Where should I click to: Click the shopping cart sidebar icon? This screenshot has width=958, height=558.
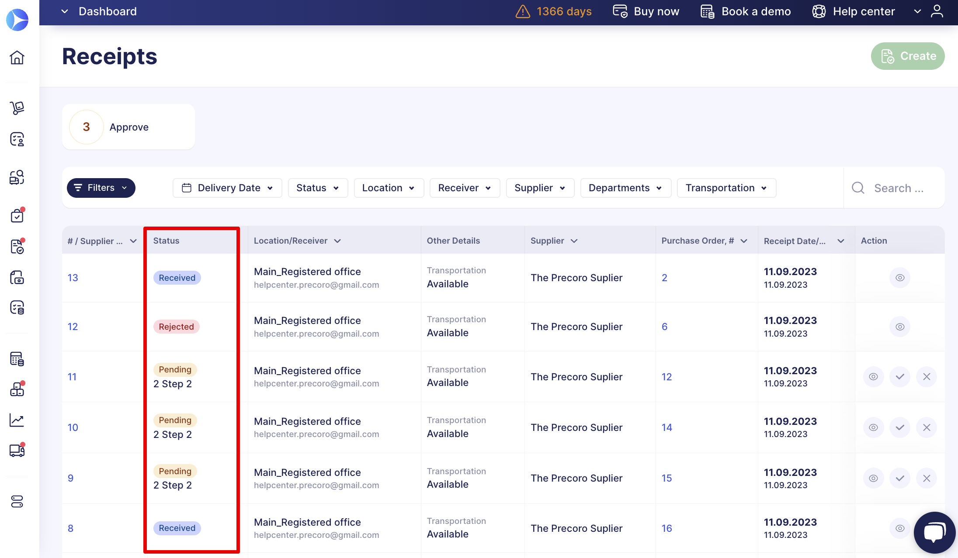point(17,107)
